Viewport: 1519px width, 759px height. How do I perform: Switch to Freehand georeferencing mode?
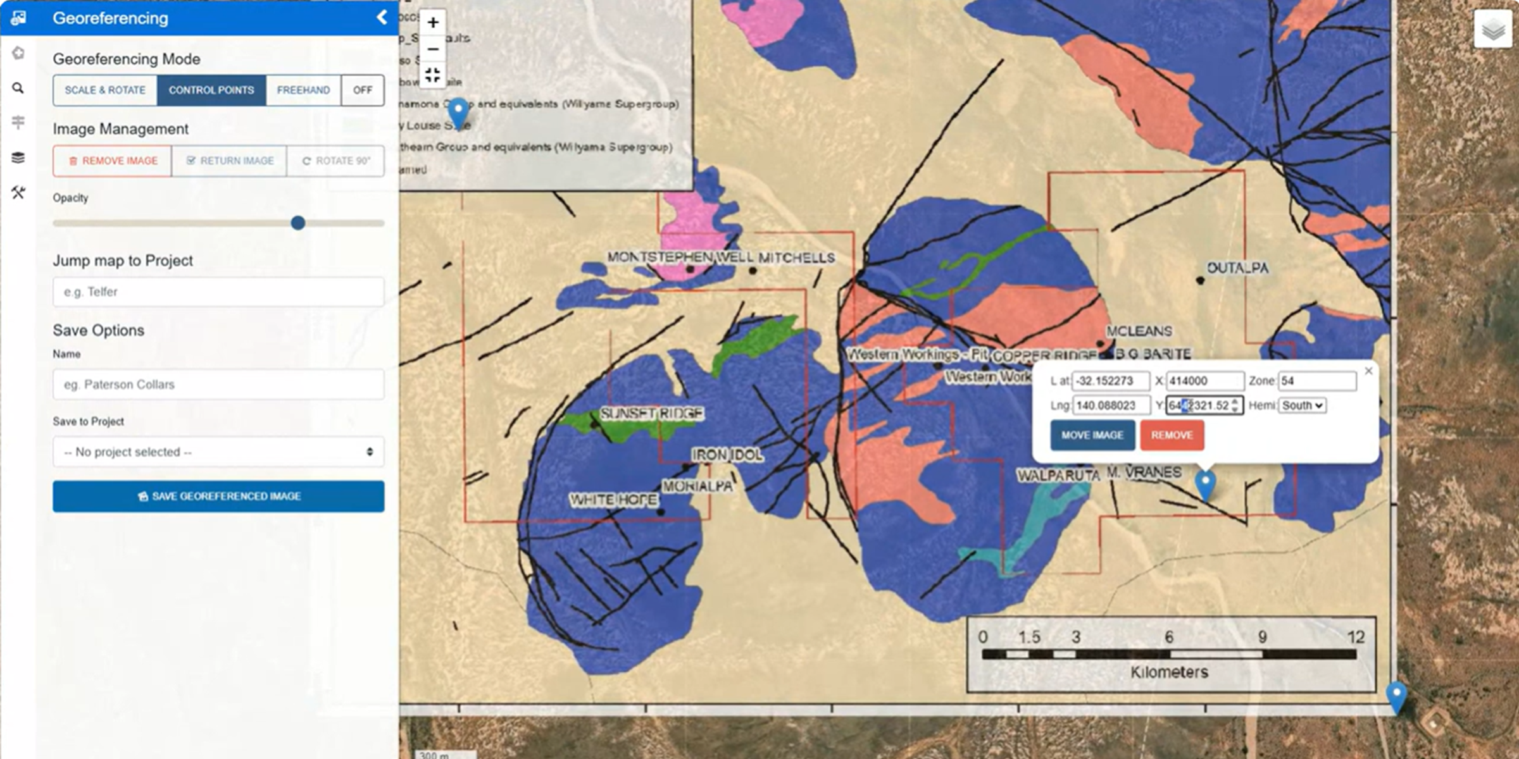pos(303,90)
